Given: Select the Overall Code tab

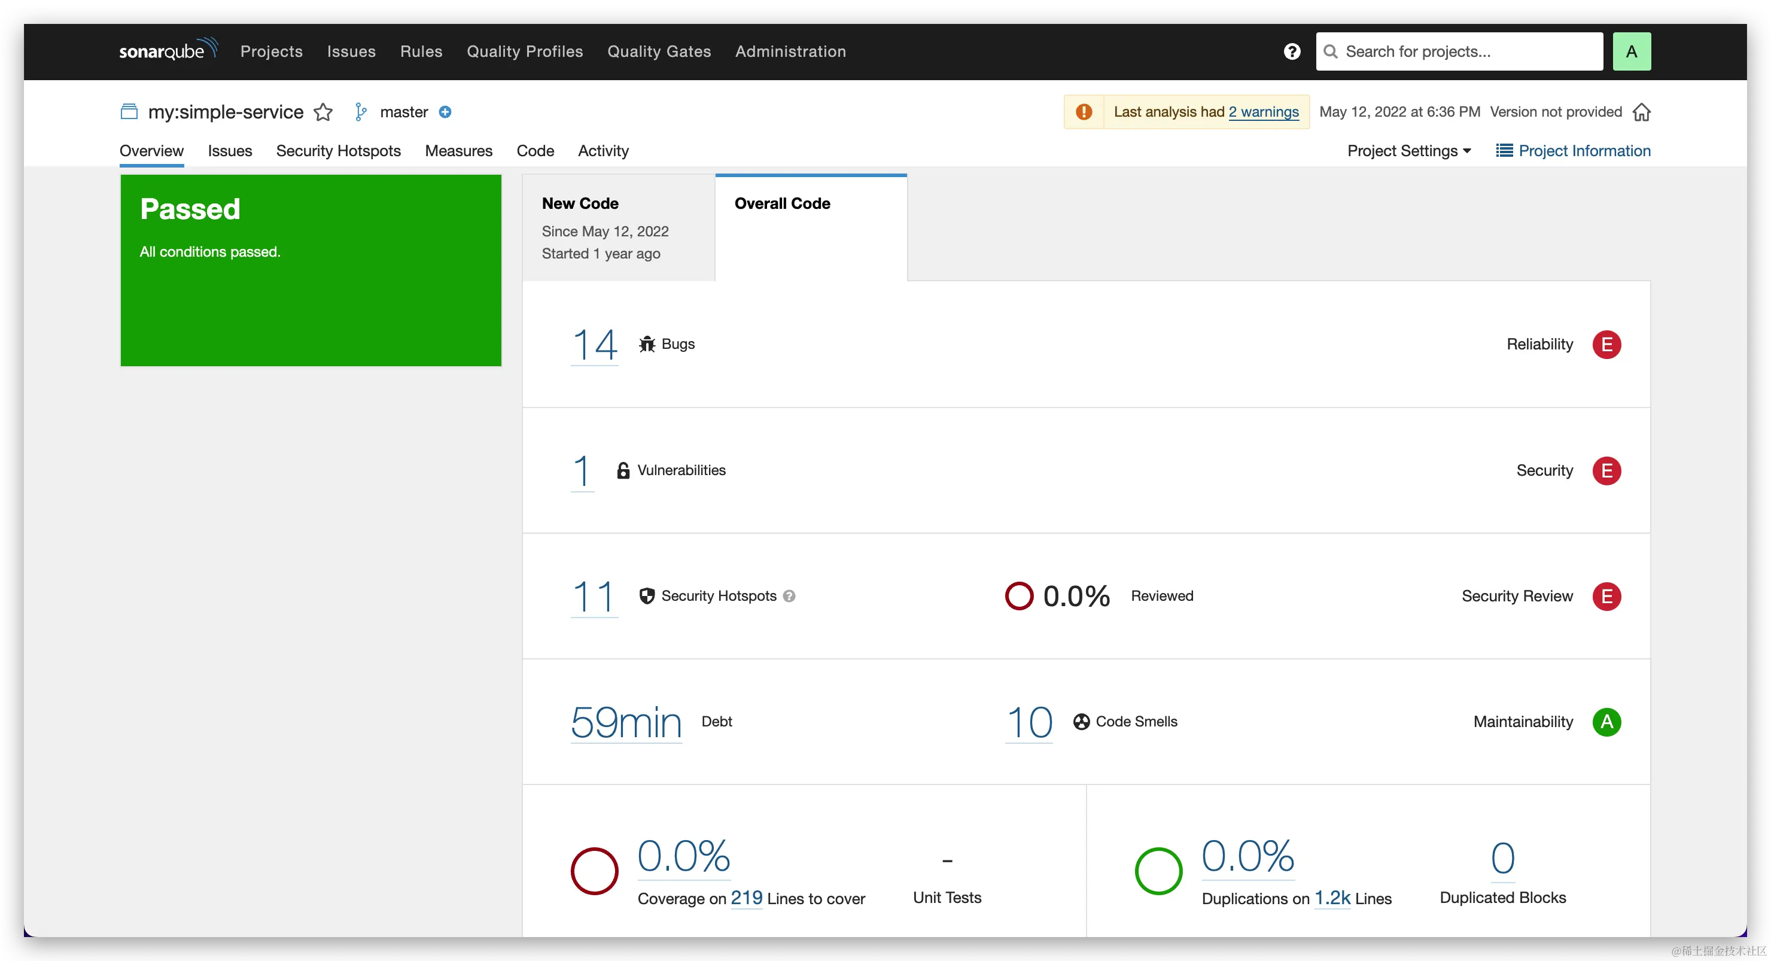Looking at the screenshot, I should pyautogui.click(x=811, y=227).
